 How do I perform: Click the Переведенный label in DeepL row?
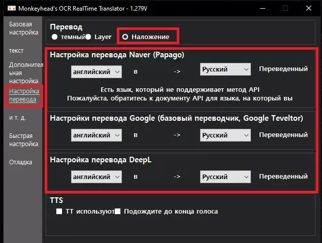tap(283, 177)
